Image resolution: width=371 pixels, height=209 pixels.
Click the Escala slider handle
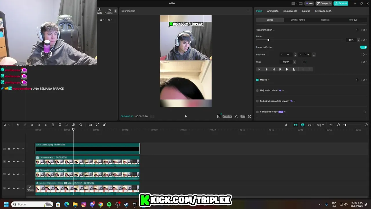coord(268,40)
